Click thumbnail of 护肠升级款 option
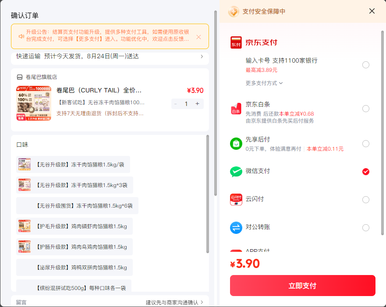Image resolution: width=386 pixels, height=307 pixels. click(25, 247)
